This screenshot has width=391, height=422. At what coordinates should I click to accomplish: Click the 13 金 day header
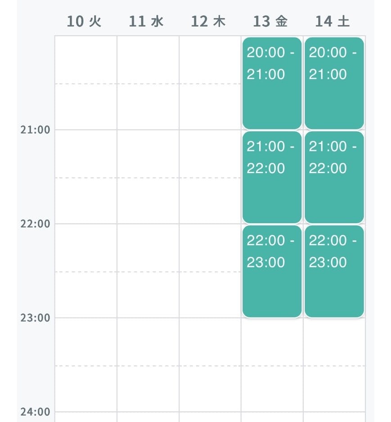(x=270, y=21)
